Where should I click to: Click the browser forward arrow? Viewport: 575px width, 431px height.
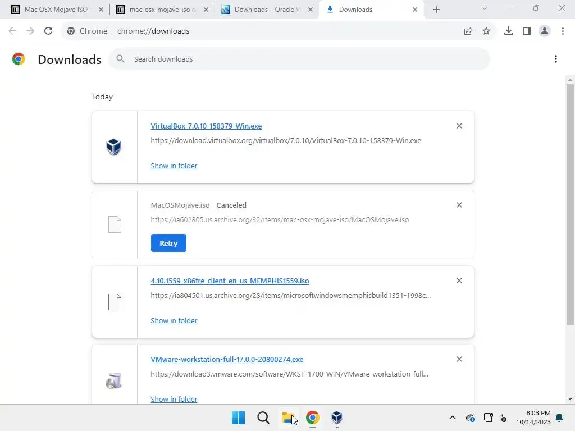[x=30, y=31]
